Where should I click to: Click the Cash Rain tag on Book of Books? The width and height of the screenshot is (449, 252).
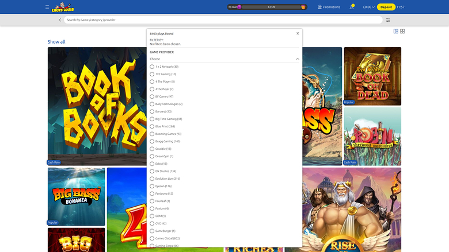click(54, 162)
